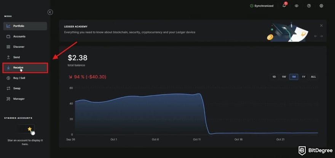
Task: Open settings with the gear icon
Action: tap(321, 6)
